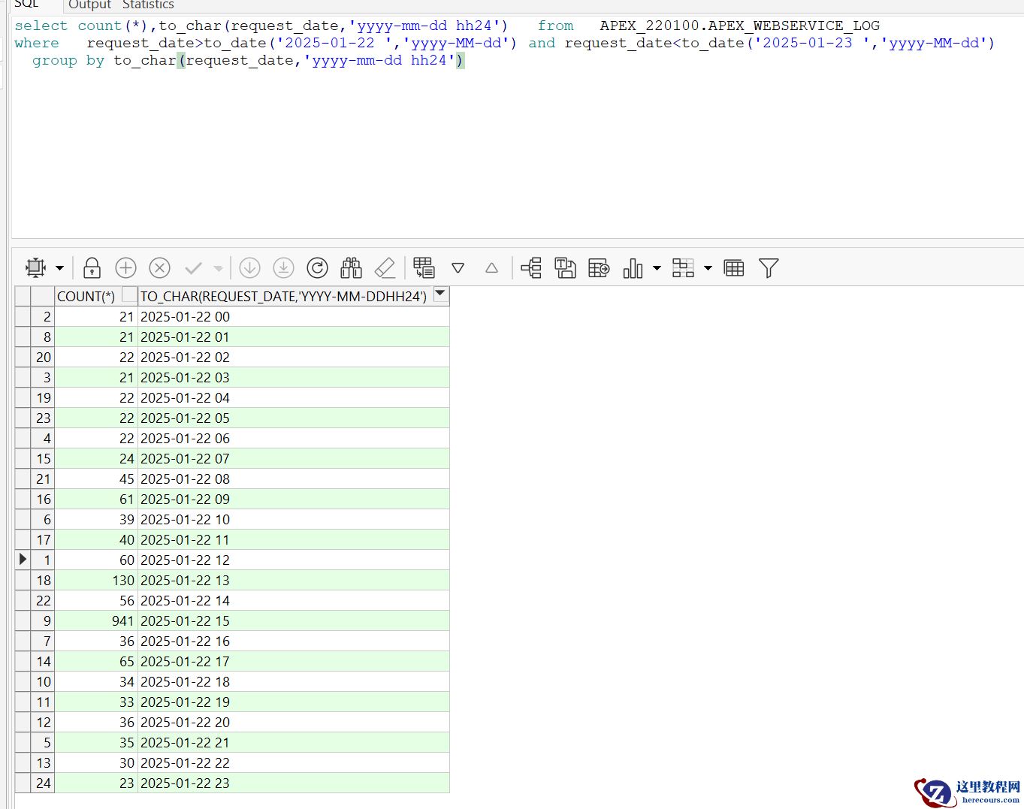Click the delete record X icon
The width and height of the screenshot is (1024, 809).
159,268
